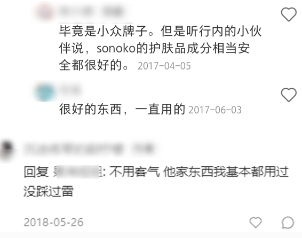
Task: Select the comment 很好的东西，一直用的
Action: pyautogui.click(x=122, y=110)
